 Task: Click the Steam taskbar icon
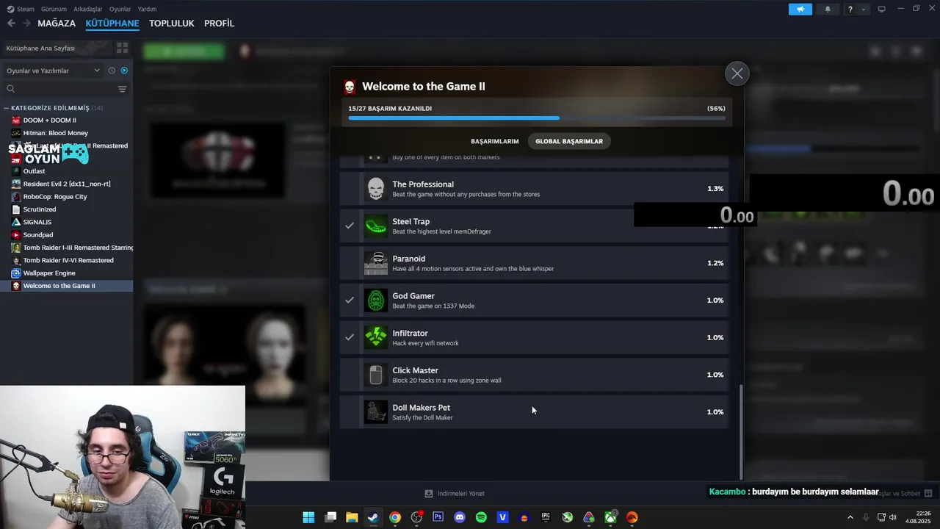pos(373,517)
